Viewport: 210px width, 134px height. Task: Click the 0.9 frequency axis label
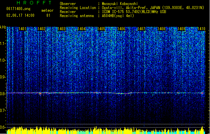(3, 77)
